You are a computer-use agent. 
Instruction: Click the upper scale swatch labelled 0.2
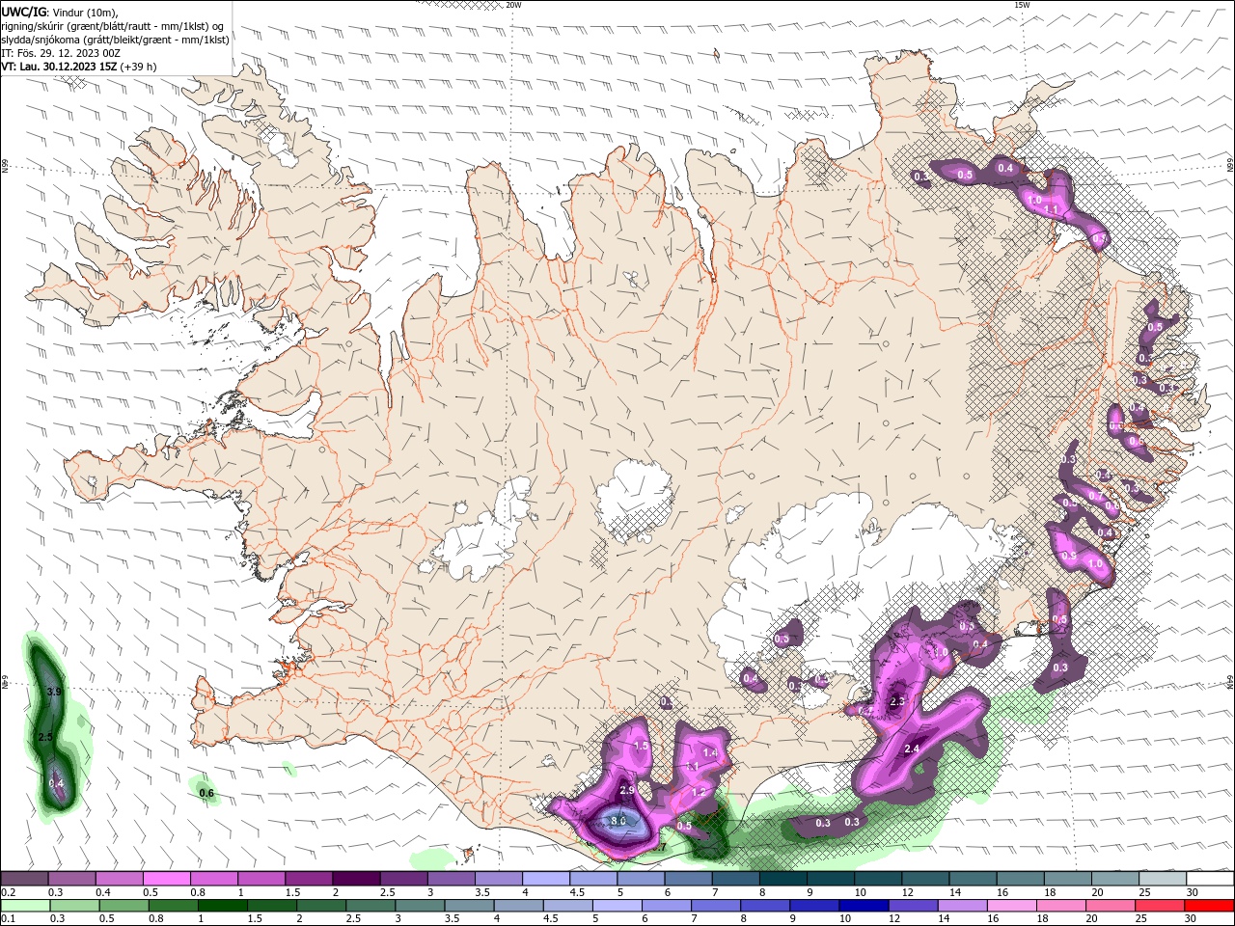coord(24,879)
